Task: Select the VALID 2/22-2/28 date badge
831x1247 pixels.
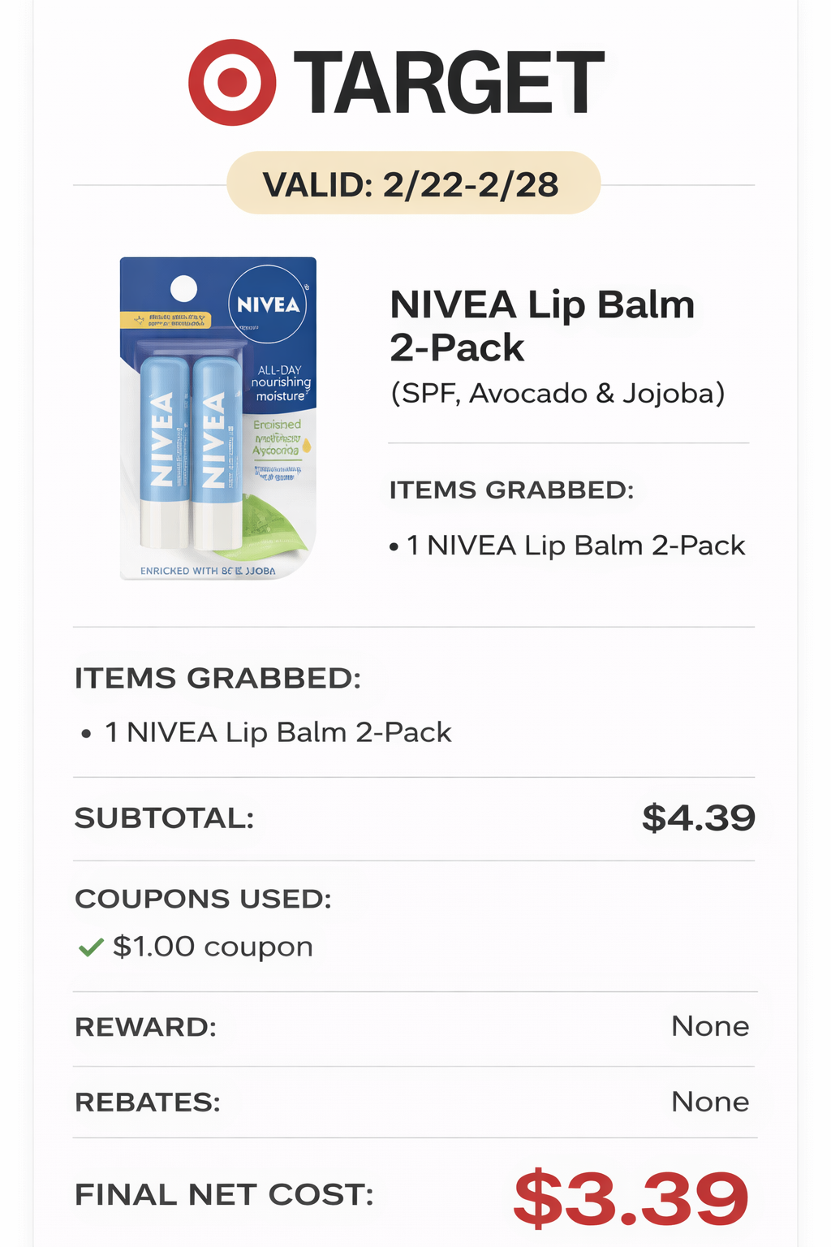Action: click(413, 183)
